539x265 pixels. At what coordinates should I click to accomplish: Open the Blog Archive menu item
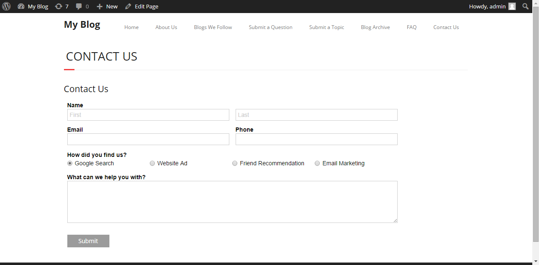click(375, 27)
